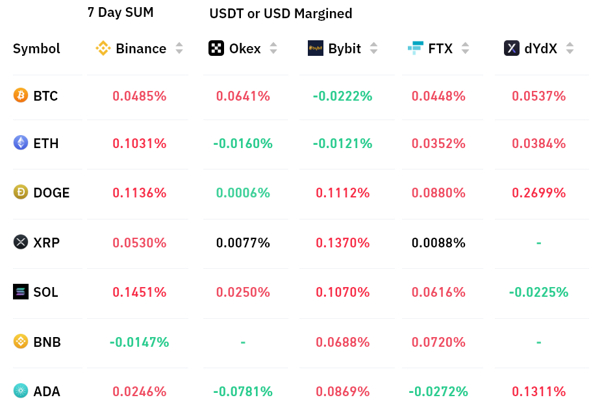Click the XRP coin icon

(x=21, y=242)
